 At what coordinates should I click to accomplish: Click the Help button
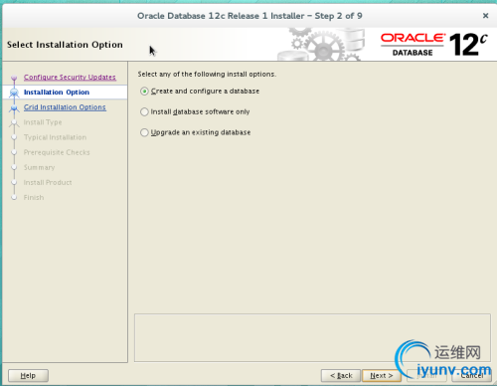tap(28, 375)
